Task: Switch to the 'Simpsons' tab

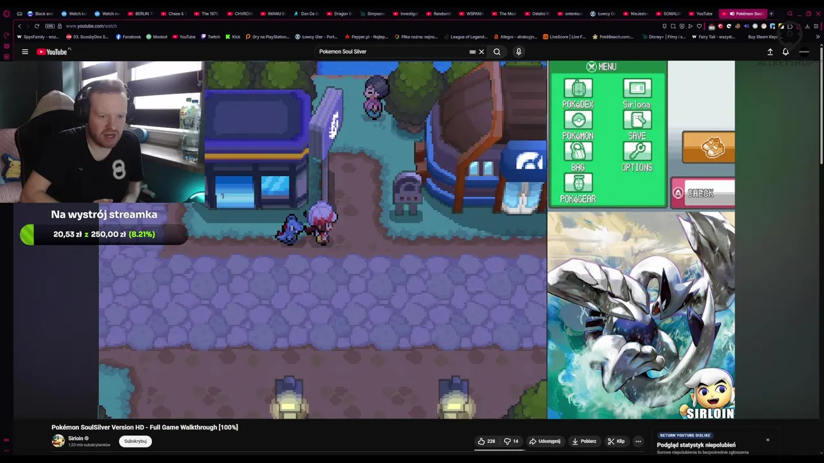Action: (372, 14)
